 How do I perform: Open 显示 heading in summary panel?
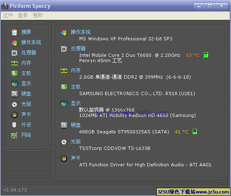(x=75, y=103)
